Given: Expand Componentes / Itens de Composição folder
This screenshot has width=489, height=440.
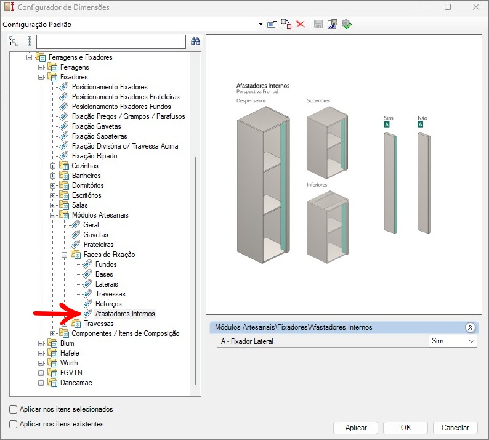Looking at the screenshot, I should pyautogui.click(x=53, y=333).
